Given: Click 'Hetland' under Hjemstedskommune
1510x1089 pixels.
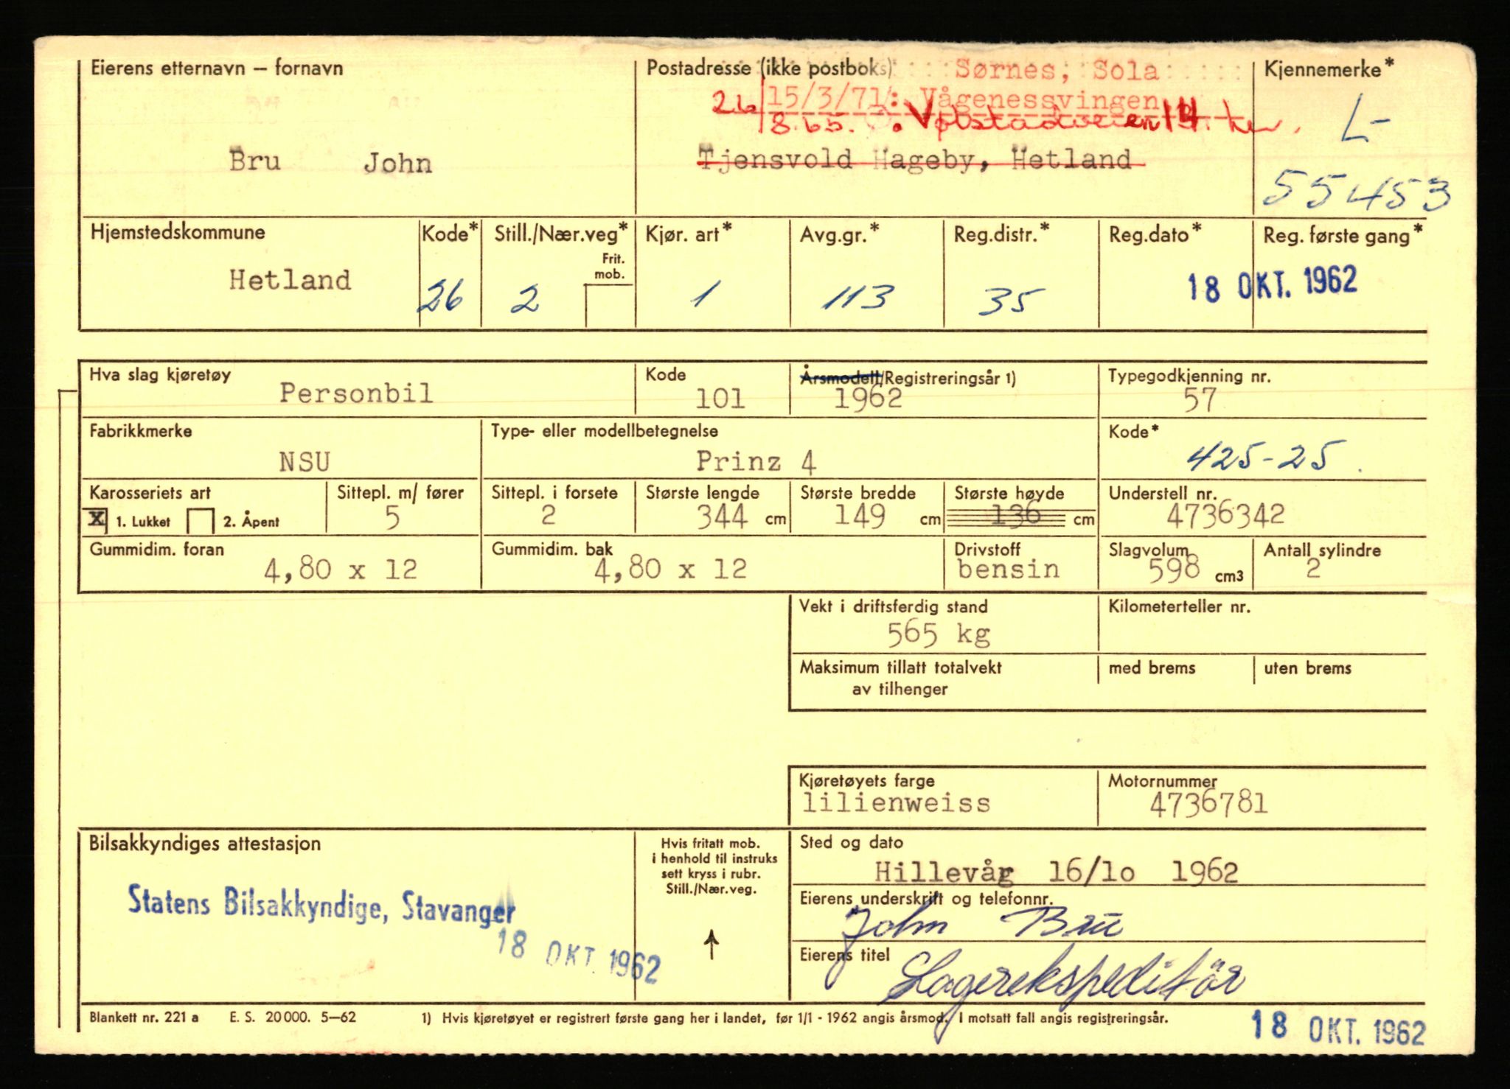Looking at the screenshot, I should click(x=290, y=280).
